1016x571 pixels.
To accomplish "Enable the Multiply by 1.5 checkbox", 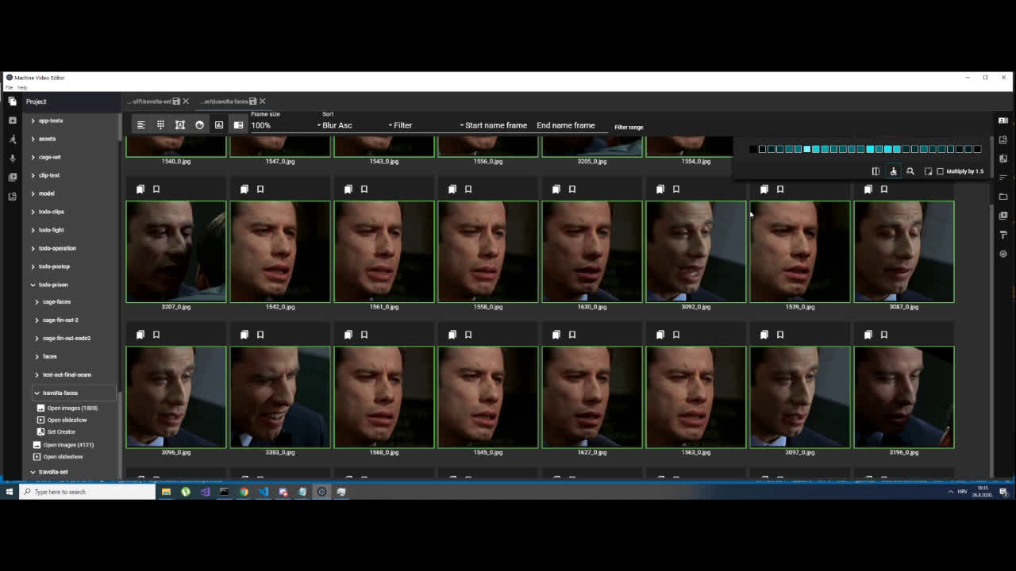I will click(941, 171).
